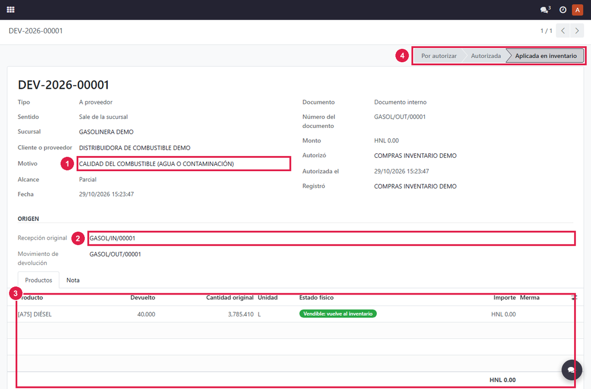Select the [A75] DIÉSEL product row
591x389 pixels.
tap(295, 314)
